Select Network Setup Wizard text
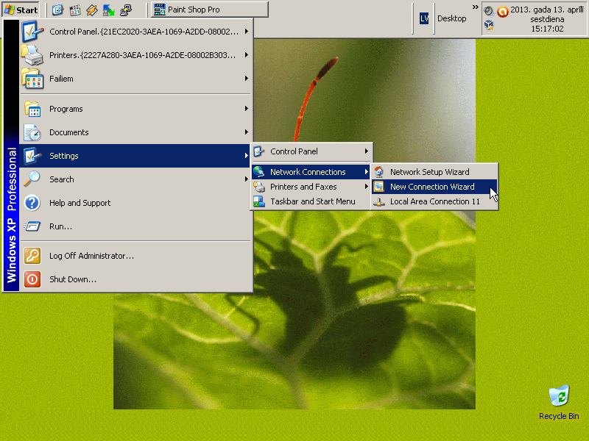Screen dimensions: 589x441 click(430, 172)
